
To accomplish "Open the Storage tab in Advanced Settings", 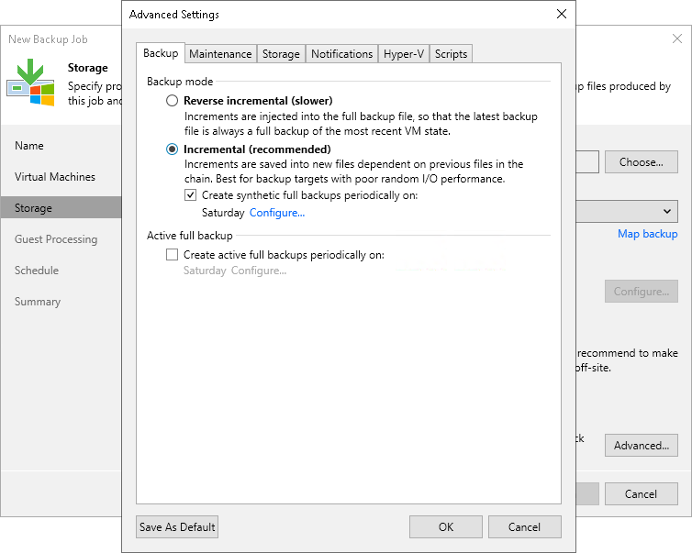I will (x=281, y=54).
